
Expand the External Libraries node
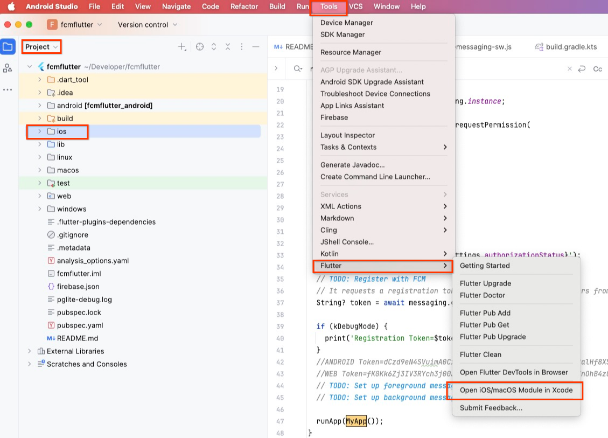[30, 351]
